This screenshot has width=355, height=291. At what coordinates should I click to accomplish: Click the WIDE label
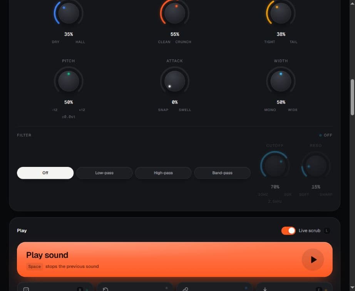click(x=293, y=110)
